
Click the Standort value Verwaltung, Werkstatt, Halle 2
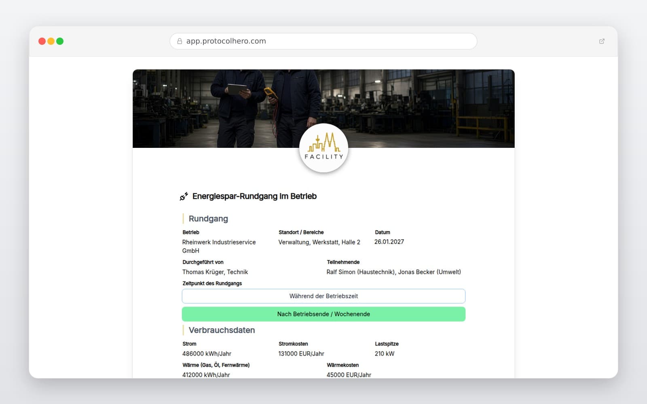click(x=319, y=242)
